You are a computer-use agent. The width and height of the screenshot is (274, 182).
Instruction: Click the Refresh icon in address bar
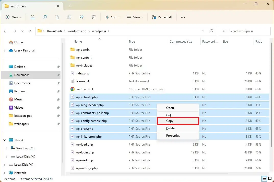[x=211, y=31]
